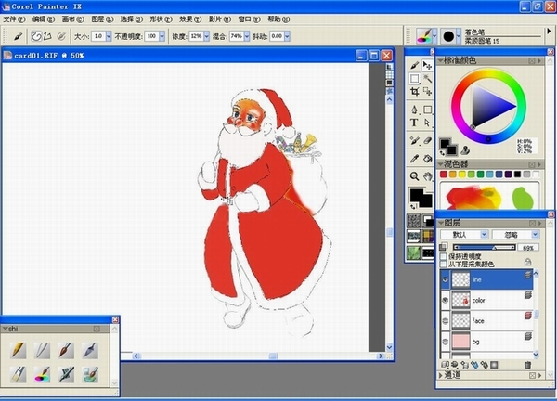Viewport: 557px width, 401px height.
Task: Select the Paint Bucket tool
Action: pos(427,159)
